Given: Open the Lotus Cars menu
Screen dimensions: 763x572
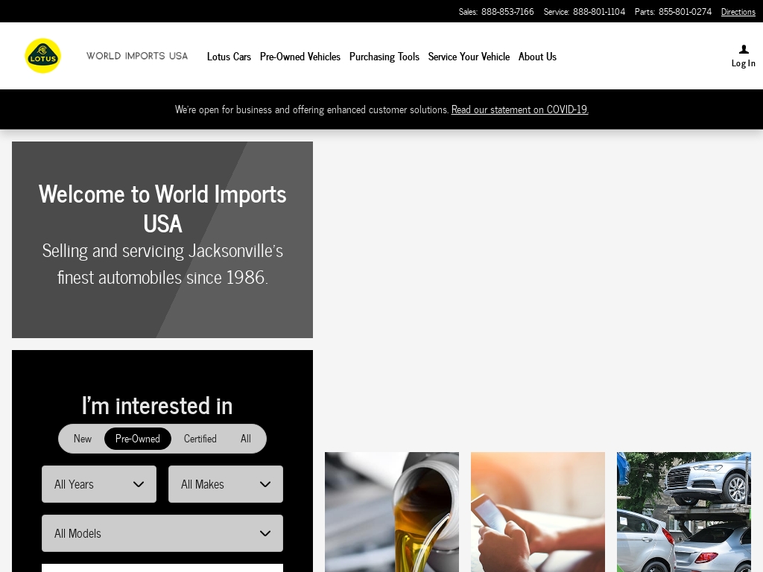Looking at the screenshot, I should point(229,57).
